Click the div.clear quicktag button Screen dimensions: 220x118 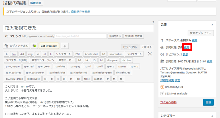[126, 60]
